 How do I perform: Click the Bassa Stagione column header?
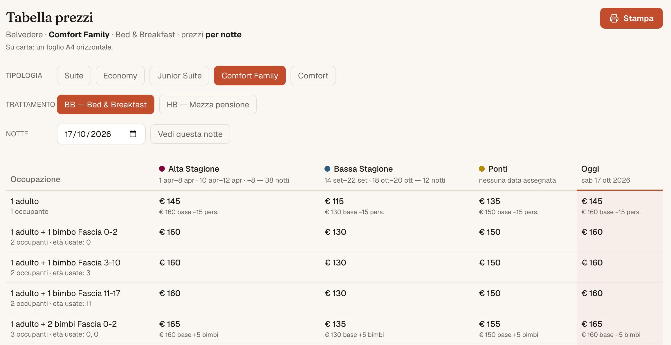pyautogui.click(x=363, y=169)
